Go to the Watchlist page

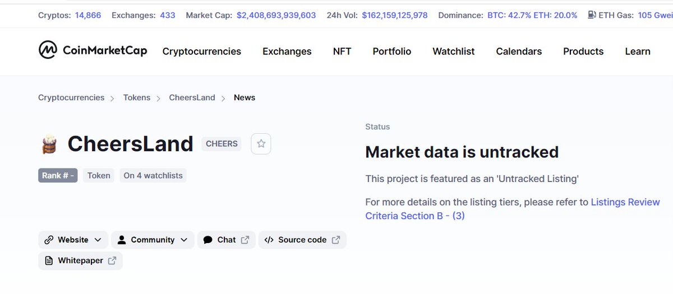(x=454, y=52)
